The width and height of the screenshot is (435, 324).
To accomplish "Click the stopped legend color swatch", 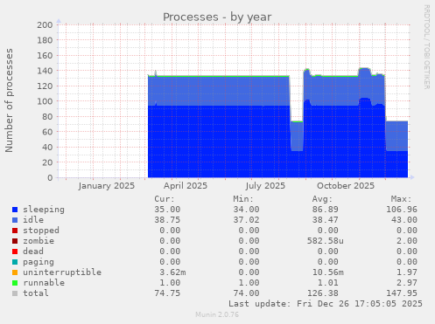I will click(x=15, y=231).
